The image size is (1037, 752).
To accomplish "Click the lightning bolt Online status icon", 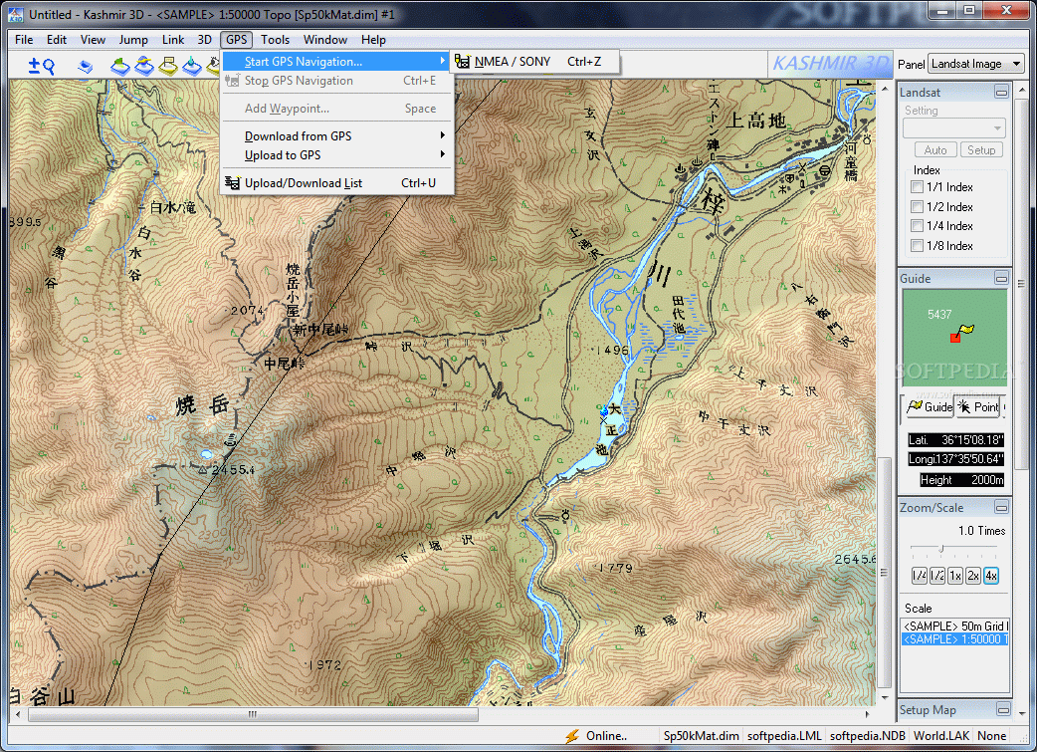I will click(572, 735).
